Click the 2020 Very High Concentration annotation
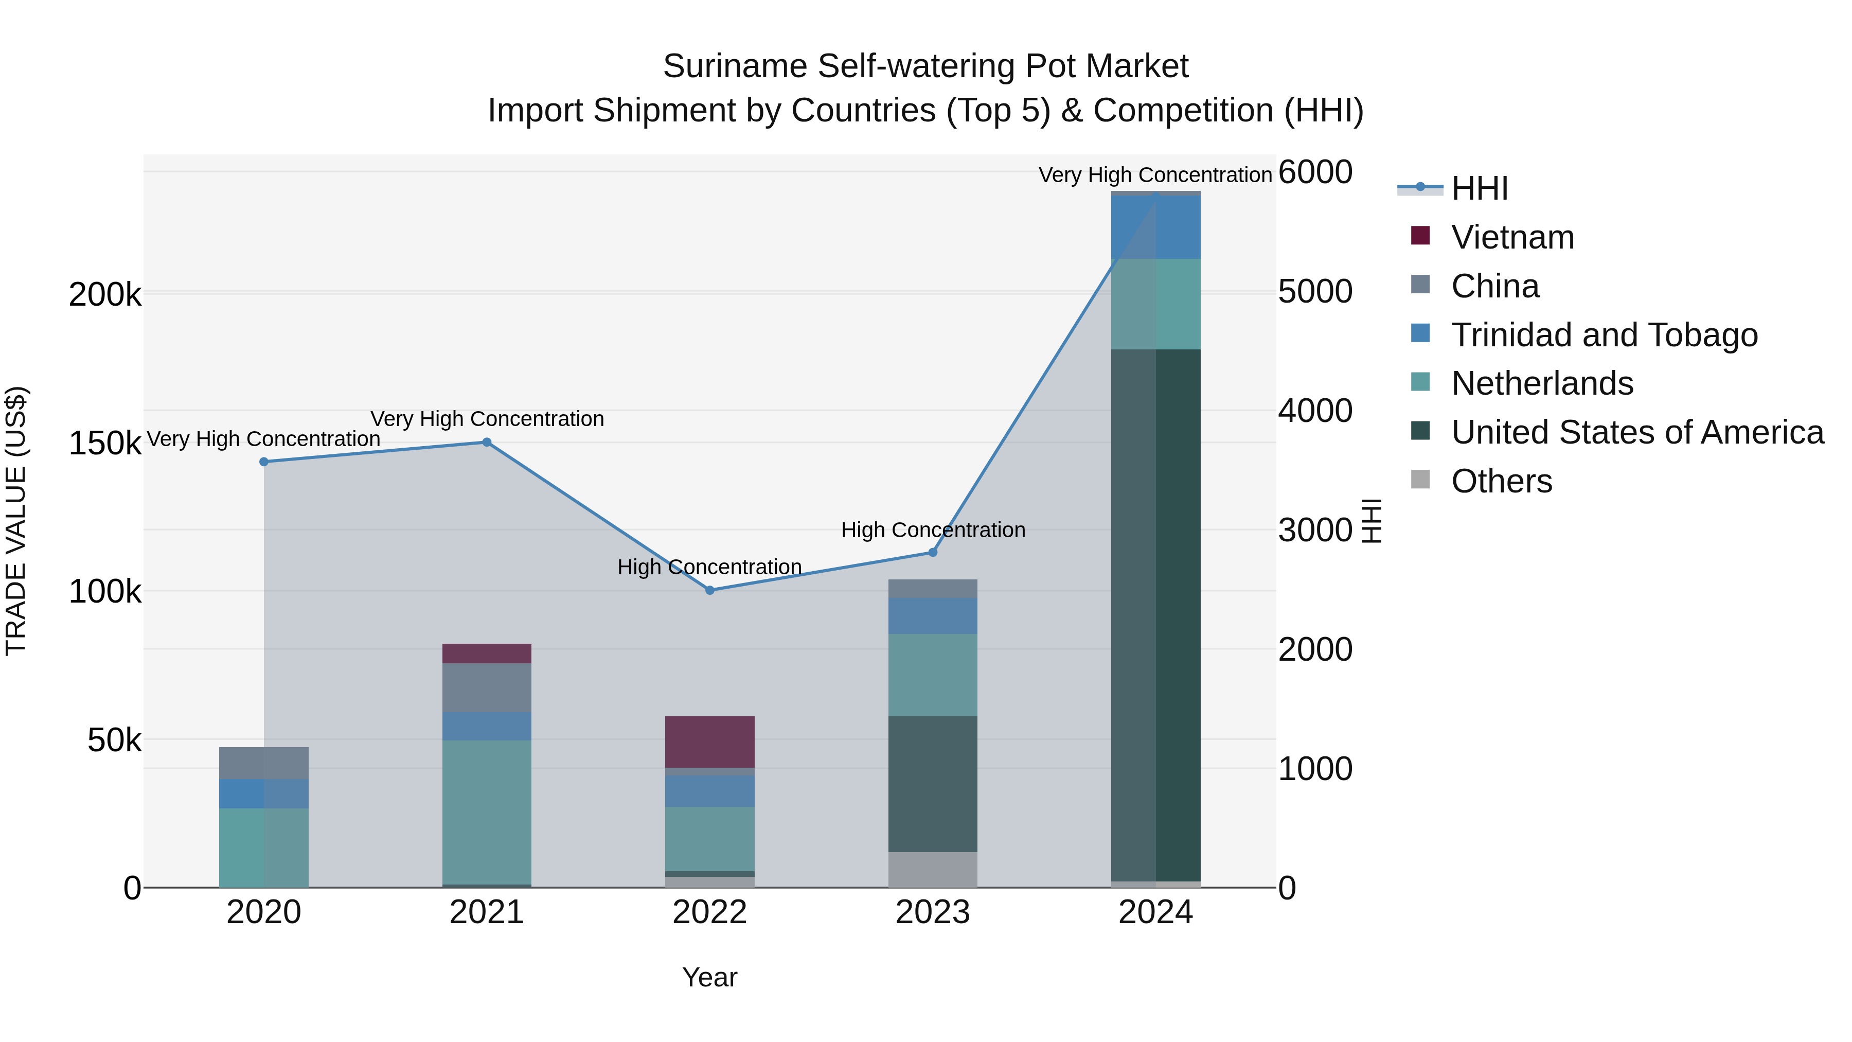Screen dimensions: 1852x1042 (x=264, y=438)
